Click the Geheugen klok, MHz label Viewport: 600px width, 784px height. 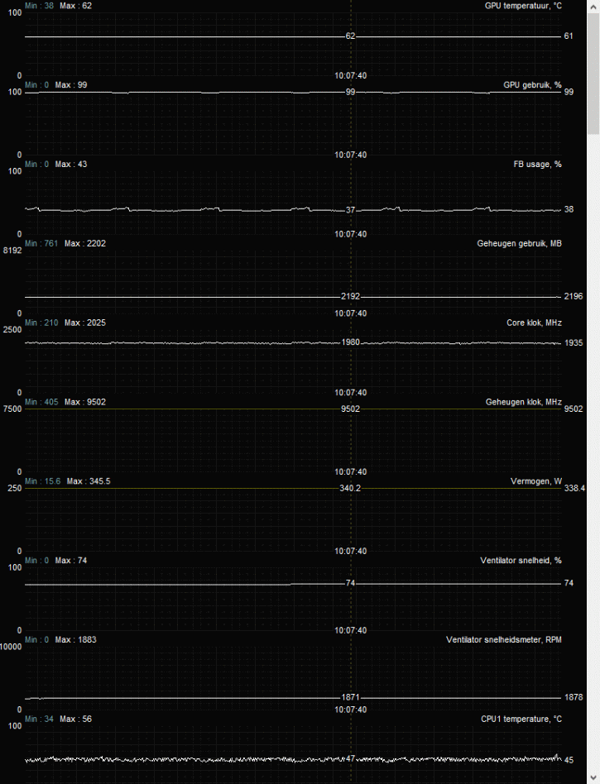[x=523, y=402]
